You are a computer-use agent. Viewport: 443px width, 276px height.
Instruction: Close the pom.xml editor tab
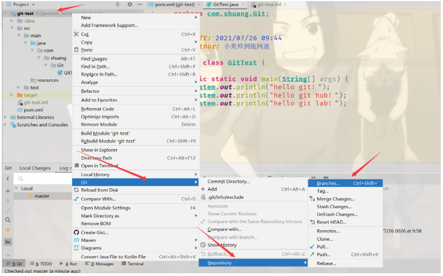click(x=199, y=4)
